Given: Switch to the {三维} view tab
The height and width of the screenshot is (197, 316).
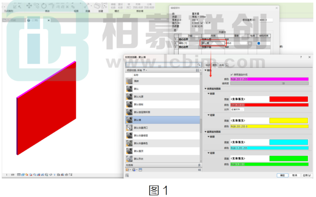Looking at the screenshot, I should [x=38, y=20].
